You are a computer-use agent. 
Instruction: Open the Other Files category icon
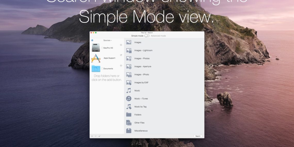click(x=129, y=123)
